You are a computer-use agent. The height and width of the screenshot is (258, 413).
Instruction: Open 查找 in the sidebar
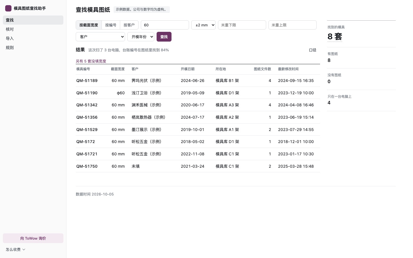[33, 20]
